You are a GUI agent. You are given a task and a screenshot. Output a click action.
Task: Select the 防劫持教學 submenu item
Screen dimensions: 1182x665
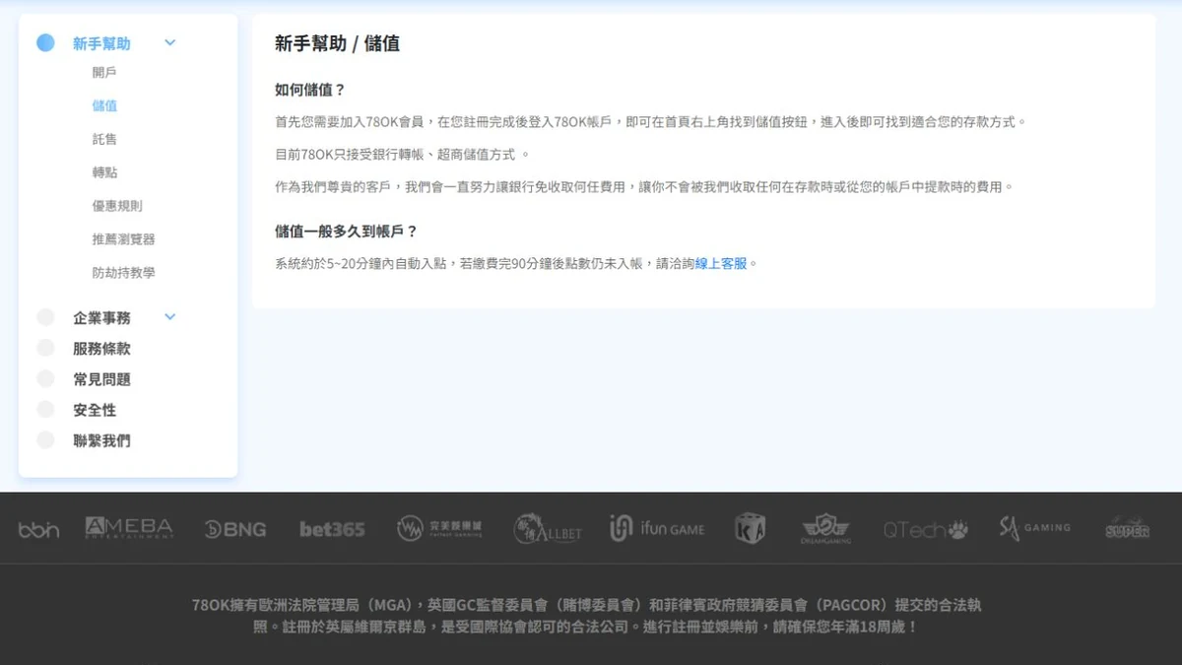click(x=123, y=273)
